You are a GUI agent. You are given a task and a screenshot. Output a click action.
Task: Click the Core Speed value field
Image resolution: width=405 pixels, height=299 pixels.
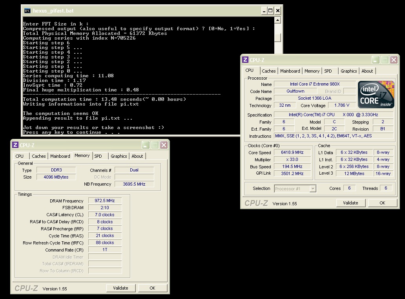coord(292,153)
